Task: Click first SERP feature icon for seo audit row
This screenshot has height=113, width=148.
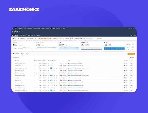Action: (51, 78)
